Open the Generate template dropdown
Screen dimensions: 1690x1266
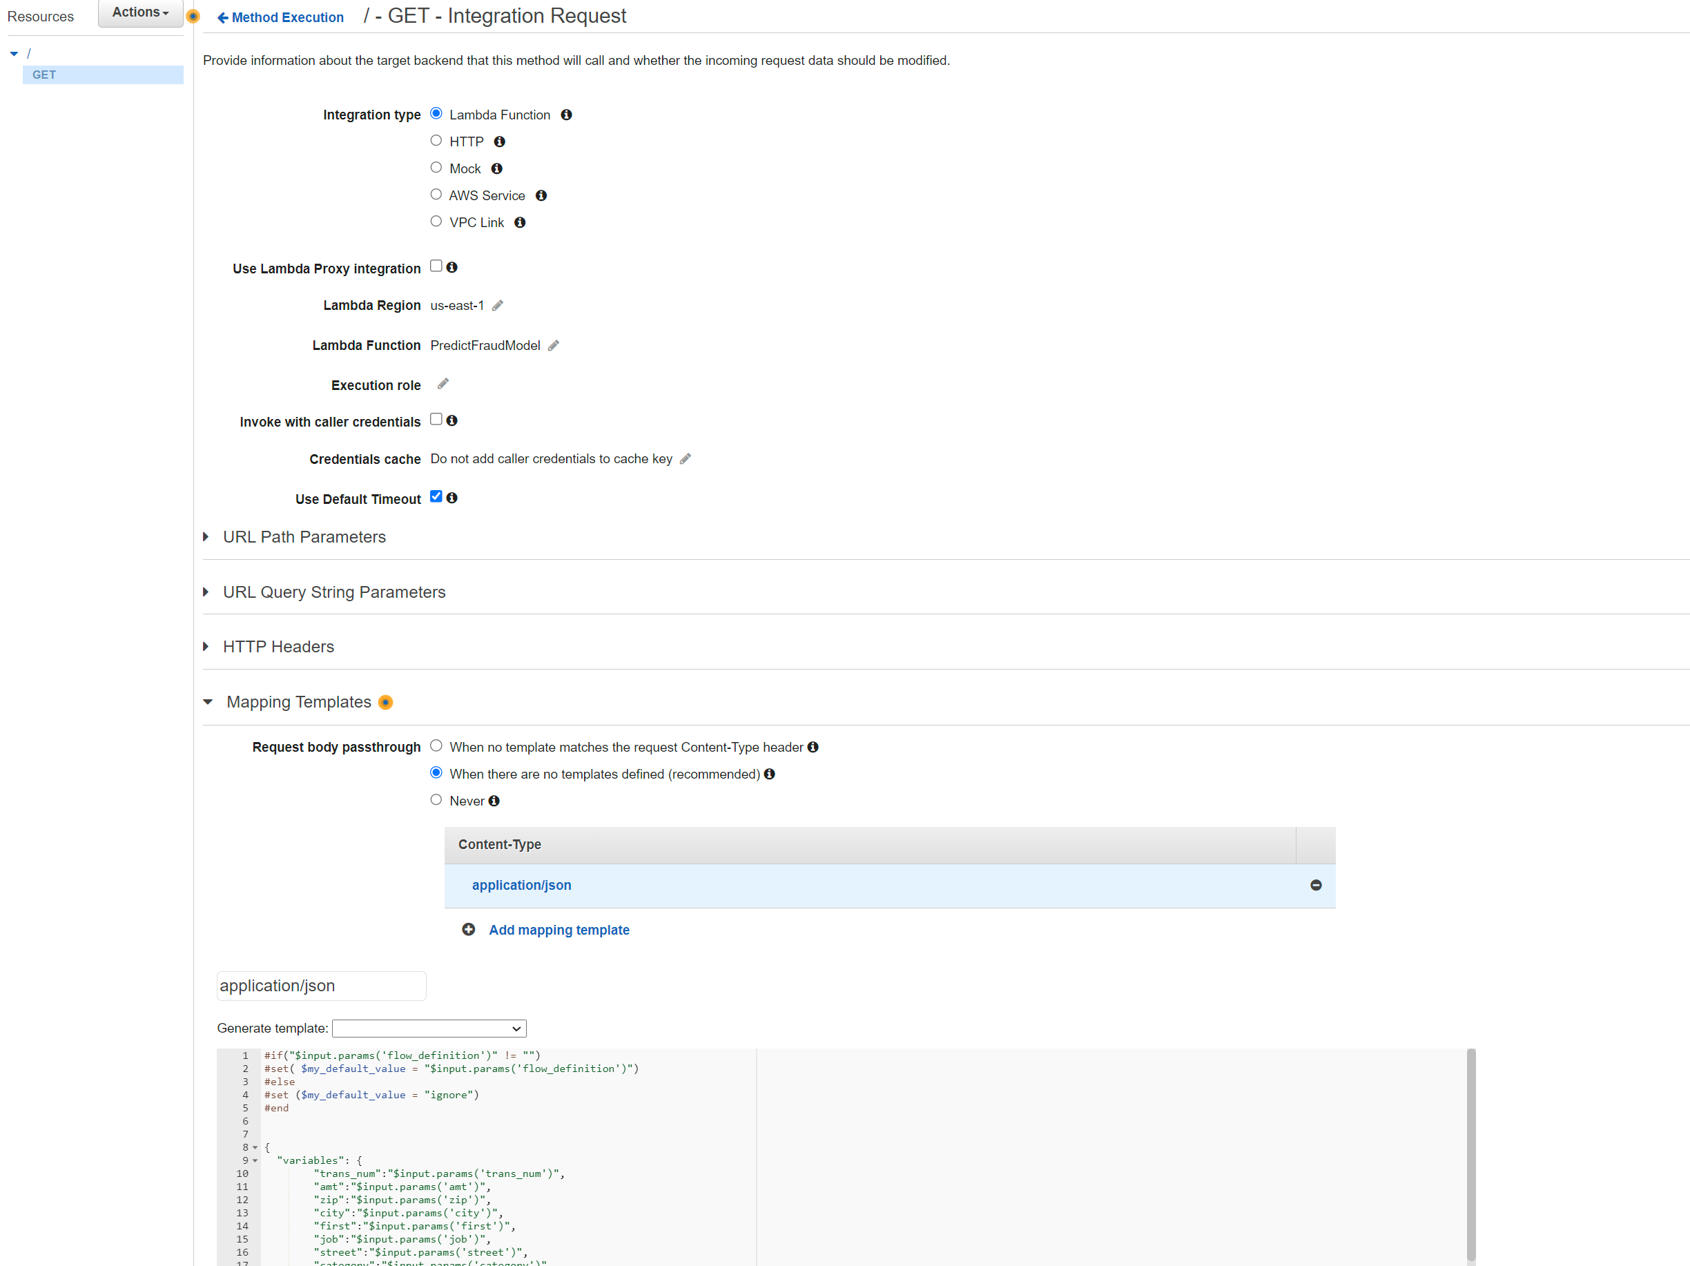pyautogui.click(x=429, y=1029)
